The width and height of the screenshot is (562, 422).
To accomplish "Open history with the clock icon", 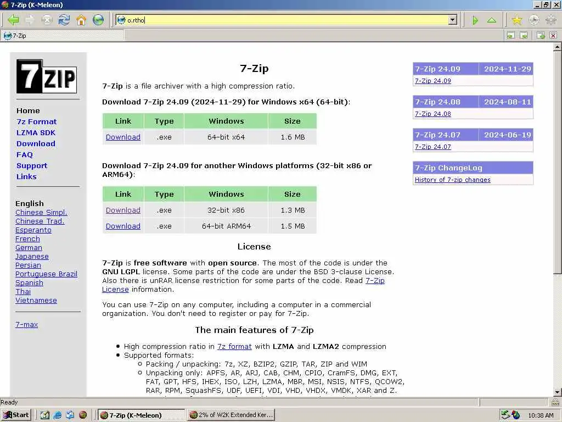I will point(534,20).
